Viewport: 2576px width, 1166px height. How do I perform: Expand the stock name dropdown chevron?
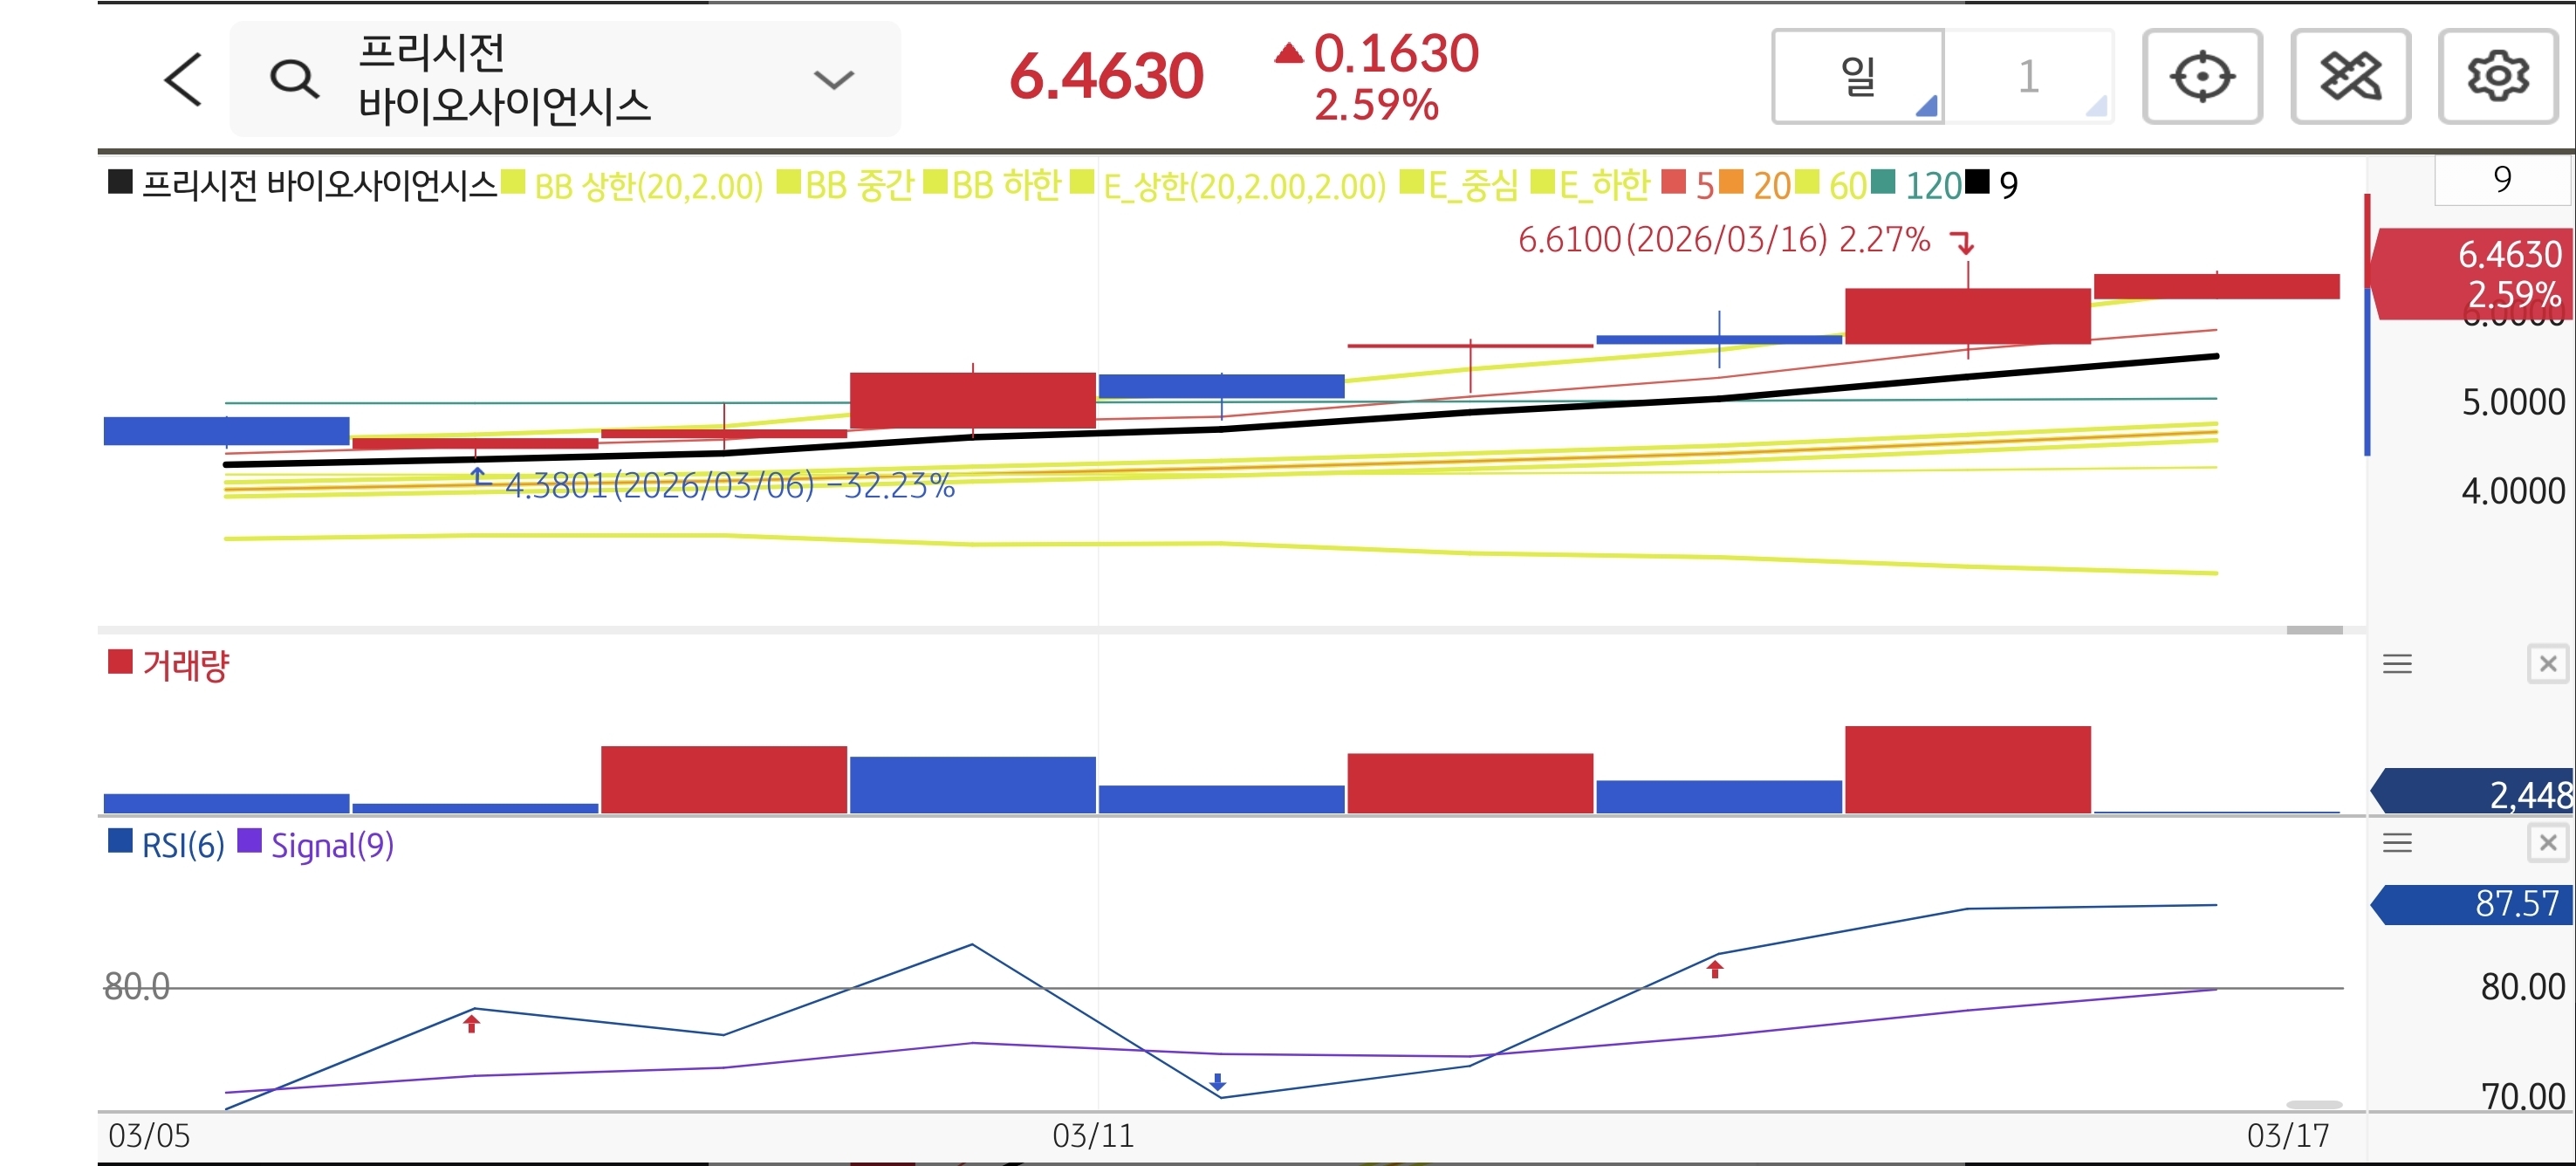coord(833,79)
